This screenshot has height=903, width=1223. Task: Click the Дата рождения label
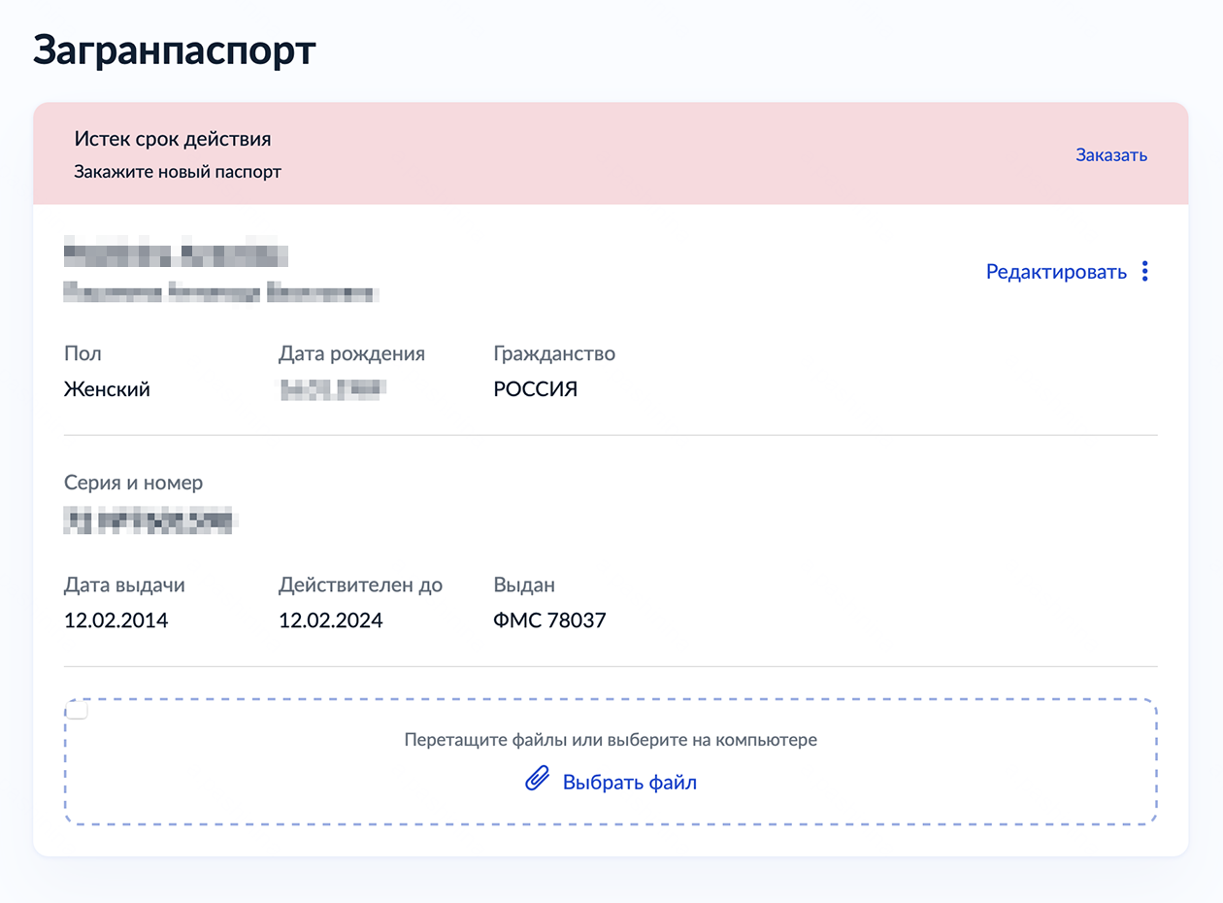(351, 353)
